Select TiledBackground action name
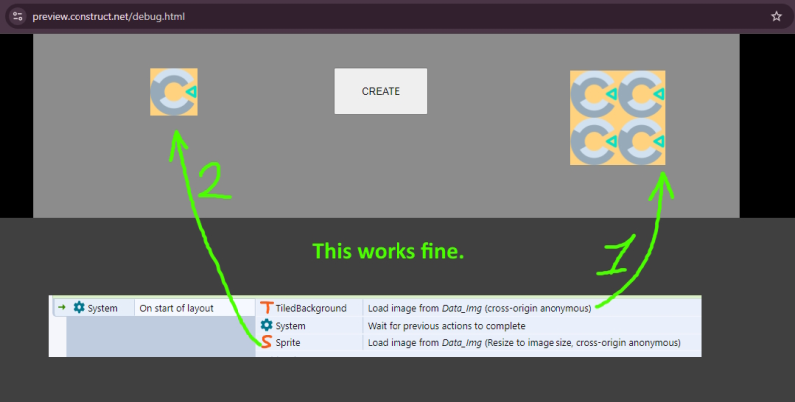The height and width of the screenshot is (402, 795). pyautogui.click(x=311, y=308)
